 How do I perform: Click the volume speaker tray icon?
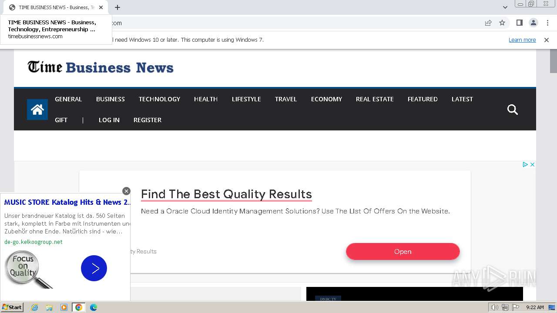[495, 307]
